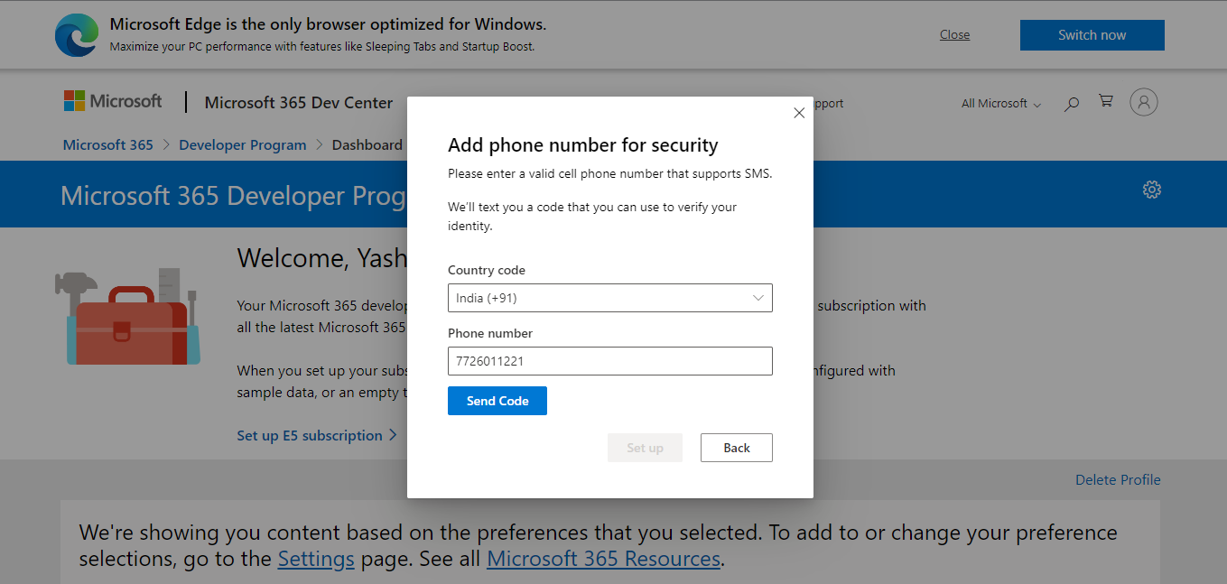1227x584 pixels.
Task: Select India (+91) country code field
Action: pyautogui.click(x=609, y=298)
